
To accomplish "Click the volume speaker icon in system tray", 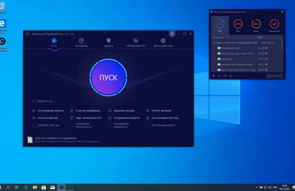I will tap(270, 187).
